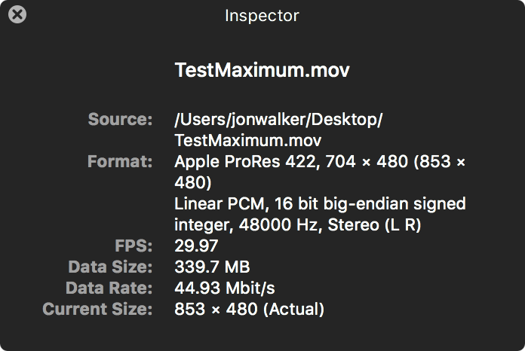Click the 29.97 frame rate value
Screen dimensions: 525x351
click(195, 246)
